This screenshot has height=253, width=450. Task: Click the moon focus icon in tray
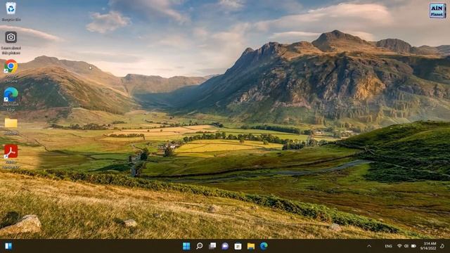442,246
